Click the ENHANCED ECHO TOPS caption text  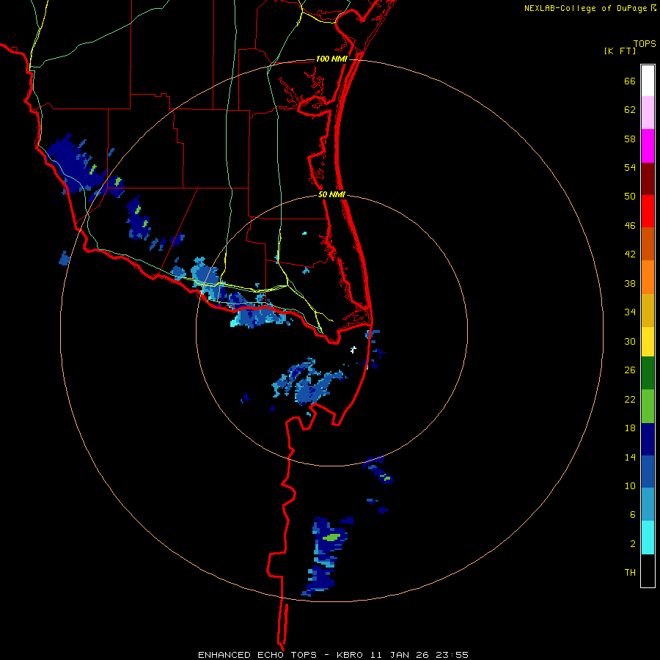257,655
